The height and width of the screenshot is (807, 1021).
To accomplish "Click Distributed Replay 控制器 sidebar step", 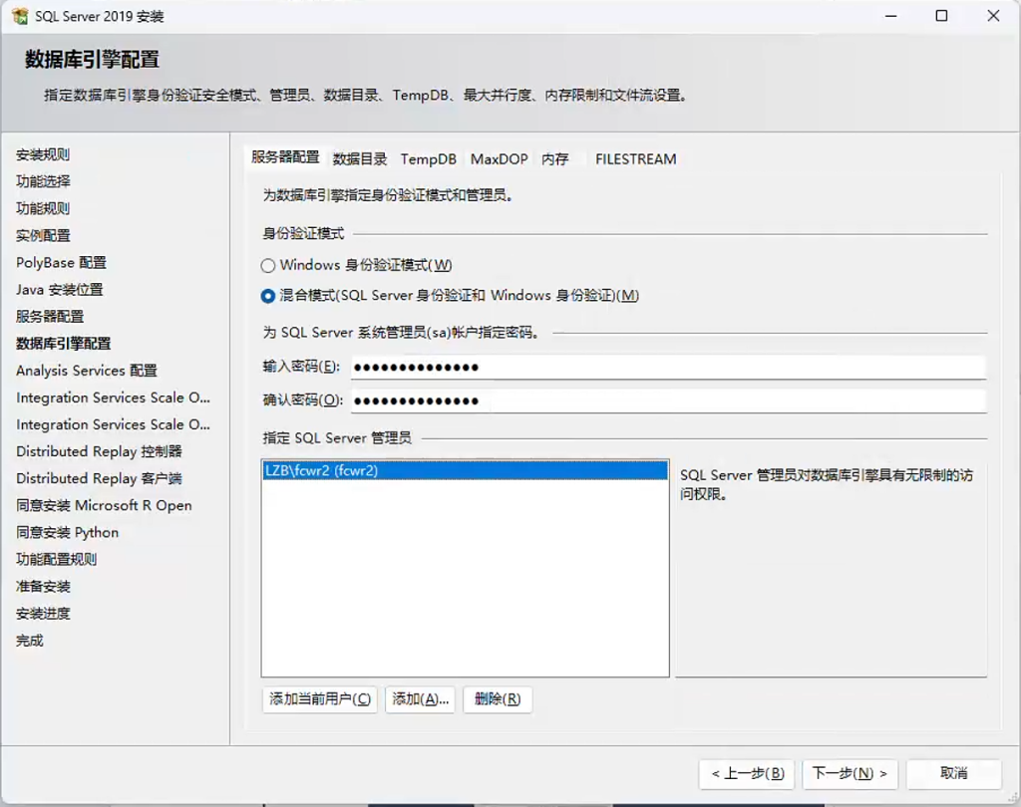I will tap(99, 451).
